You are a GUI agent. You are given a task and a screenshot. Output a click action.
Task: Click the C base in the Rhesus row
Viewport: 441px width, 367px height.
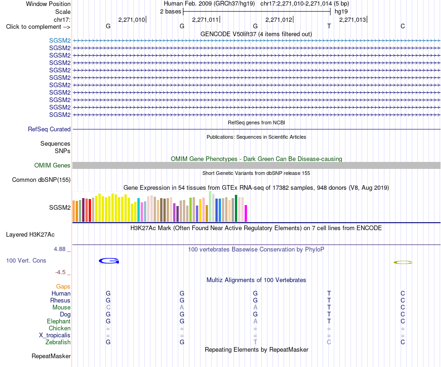pos(403,300)
